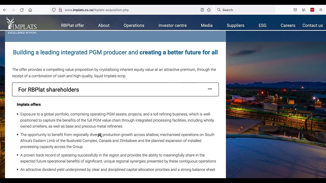The width and height of the screenshot is (326, 183).
Task: Open the Suppliers menu
Action: 236,25
